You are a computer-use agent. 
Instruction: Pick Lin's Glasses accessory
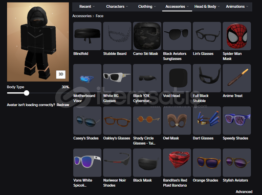[x=207, y=36]
